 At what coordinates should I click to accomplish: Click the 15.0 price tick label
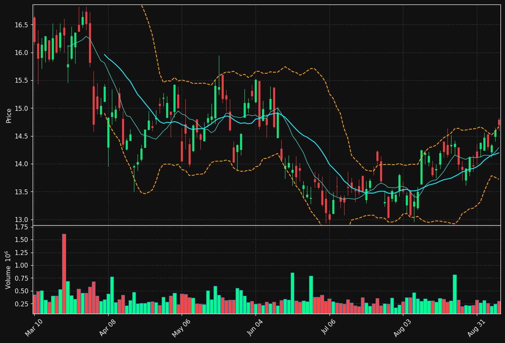coord(21,108)
